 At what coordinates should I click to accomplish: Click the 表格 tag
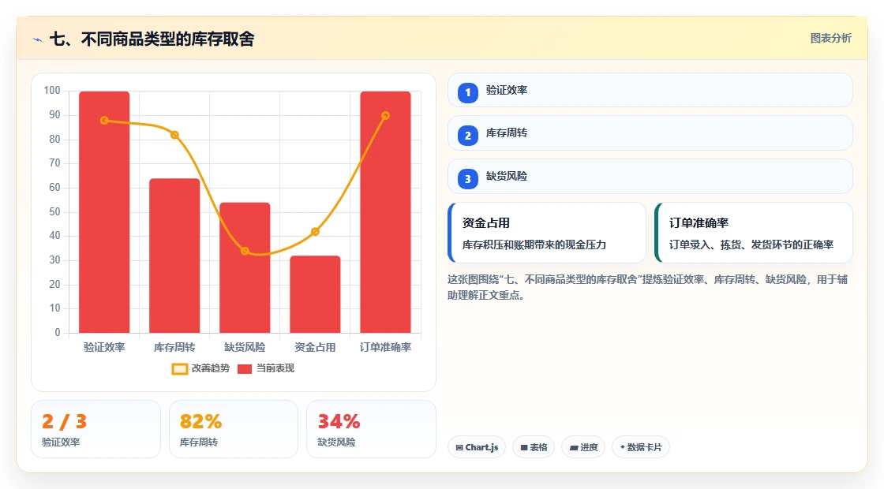pyautogui.click(x=534, y=447)
